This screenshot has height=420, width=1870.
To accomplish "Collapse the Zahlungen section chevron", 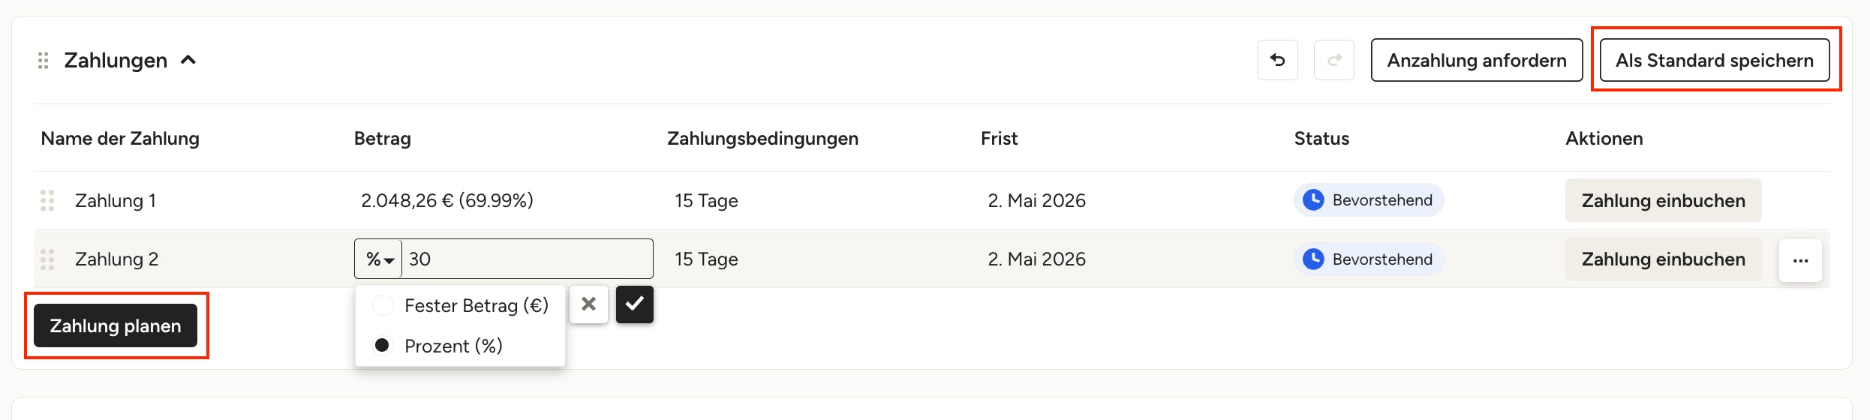I will [x=188, y=60].
